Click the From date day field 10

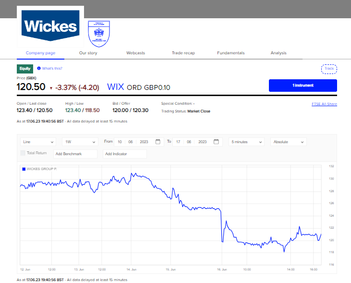120,142
